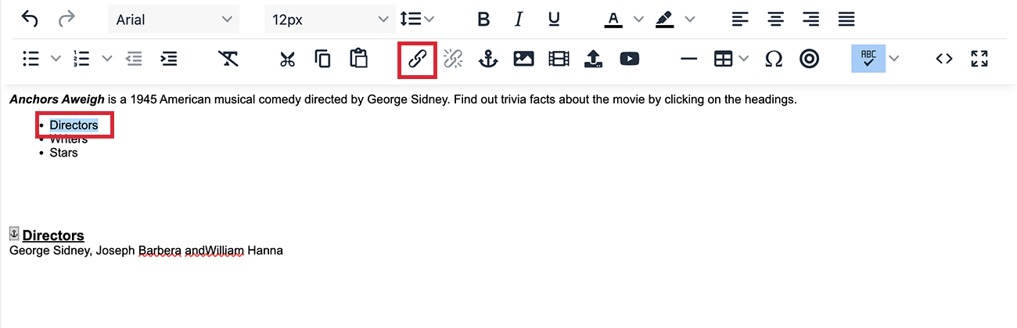Open the source code view icon
1017x328 pixels.
pyautogui.click(x=944, y=59)
